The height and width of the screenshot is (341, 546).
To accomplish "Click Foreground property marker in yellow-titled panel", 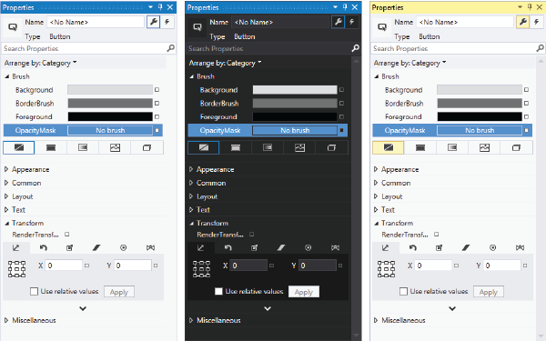I will coord(527,117).
